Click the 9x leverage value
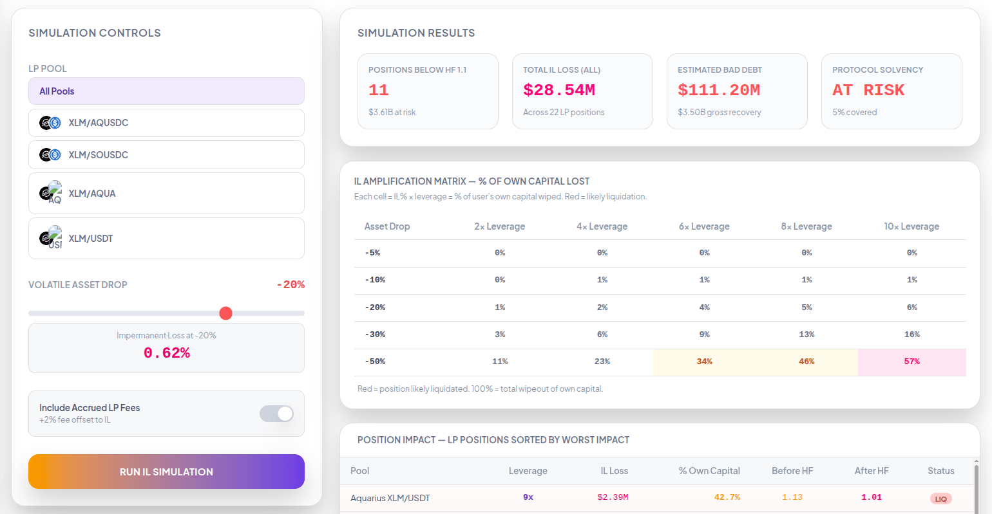This screenshot has width=992, height=514. click(x=528, y=497)
